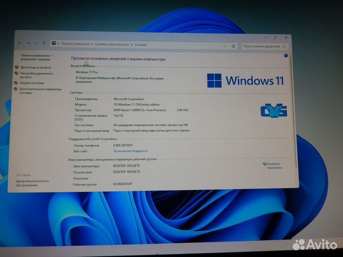Click 'WORKGROUP' value text
Viewport: 343px width, 257px height.
122,184
